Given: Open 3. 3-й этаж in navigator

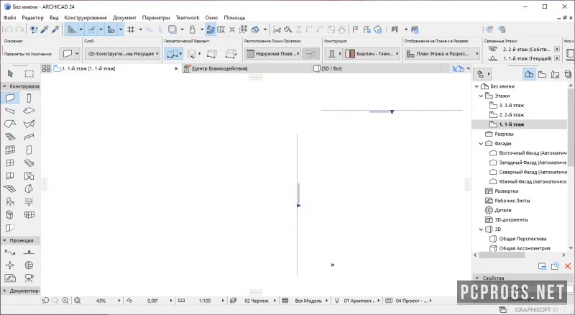Looking at the screenshot, I should pos(511,106).
